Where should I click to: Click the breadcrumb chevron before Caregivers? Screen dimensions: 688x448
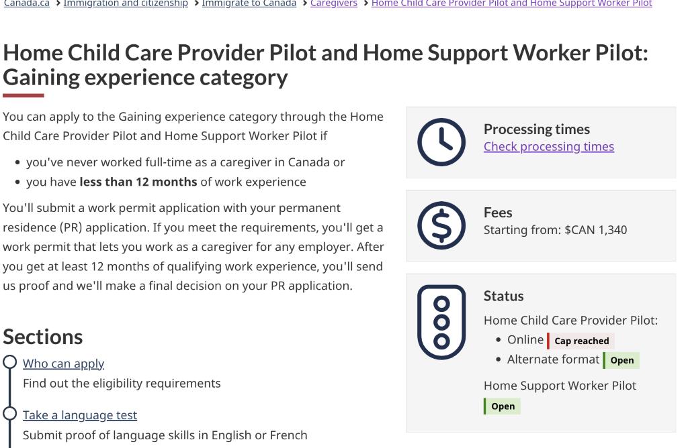point(304,3)
